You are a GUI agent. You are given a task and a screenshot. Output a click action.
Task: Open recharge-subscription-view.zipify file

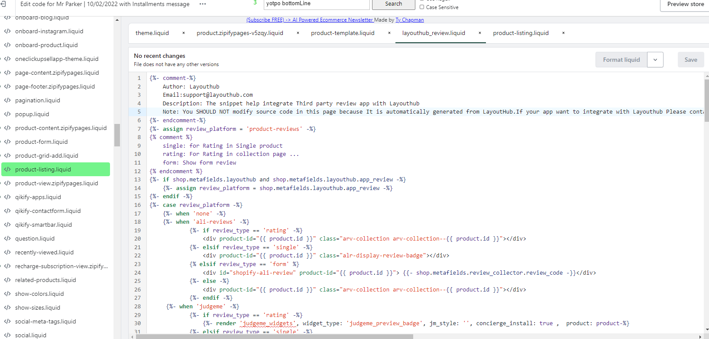[62, 266]
